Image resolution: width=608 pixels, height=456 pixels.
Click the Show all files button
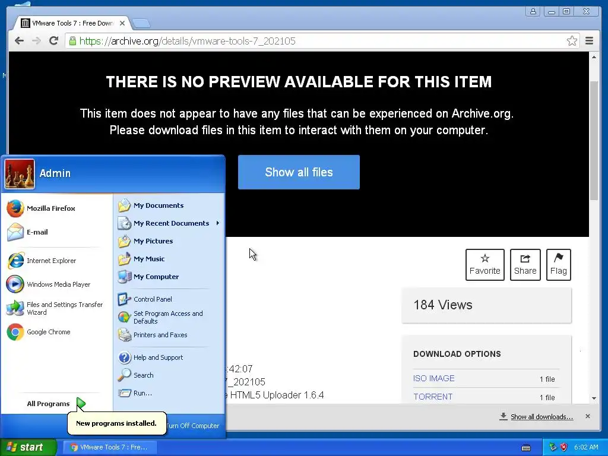click(299, 172)
